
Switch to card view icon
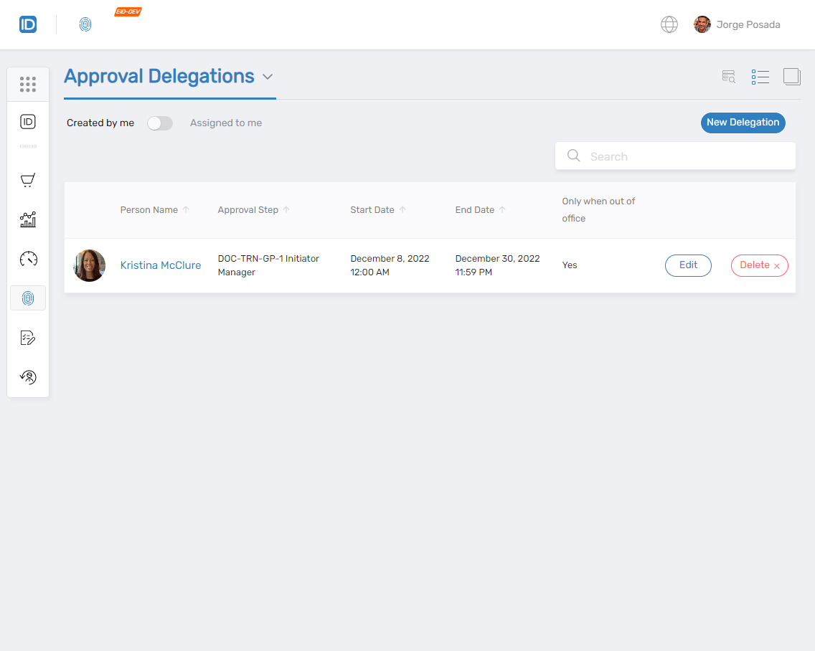[x=791, y=77]
